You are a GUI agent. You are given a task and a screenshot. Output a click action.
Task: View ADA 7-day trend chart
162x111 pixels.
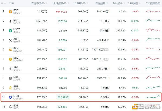[153, 68]
